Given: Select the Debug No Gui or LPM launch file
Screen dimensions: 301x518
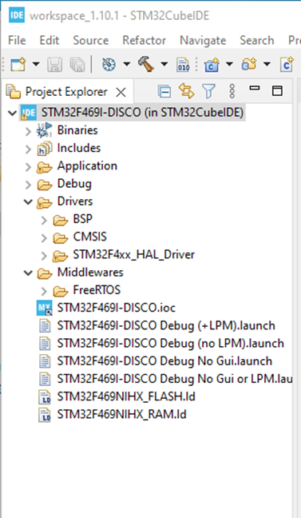Looking at the screenshot, I should pyautogui.click(x=175, y=379).
